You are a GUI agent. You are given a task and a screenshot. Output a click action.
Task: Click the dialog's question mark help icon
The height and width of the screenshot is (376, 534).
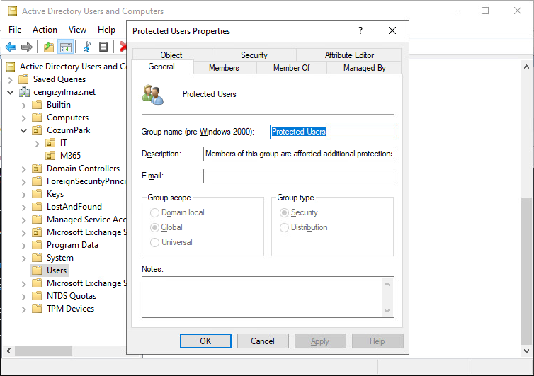[x=360, y=31]
